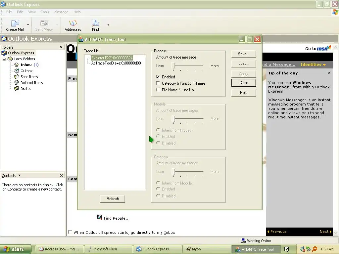This screenshot has width=339, height=254.
Task: Show the Previous tip
Action: pos(277,232)
